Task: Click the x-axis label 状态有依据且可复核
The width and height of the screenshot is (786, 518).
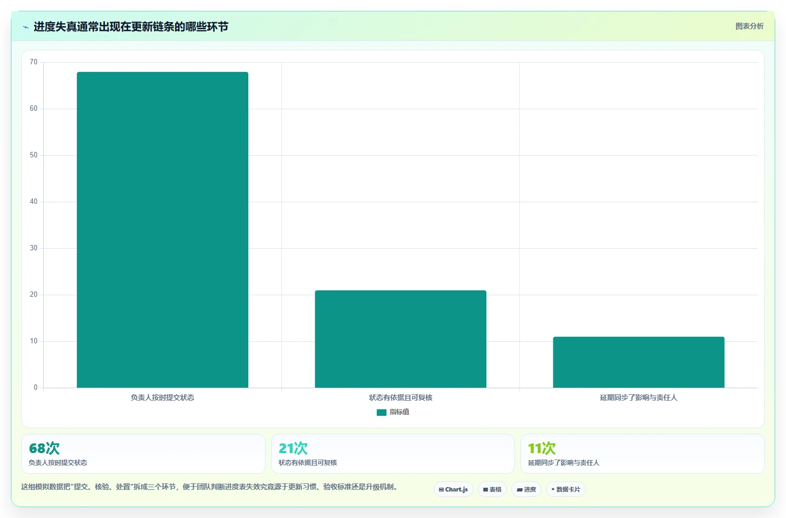Action: pos(400,397)
